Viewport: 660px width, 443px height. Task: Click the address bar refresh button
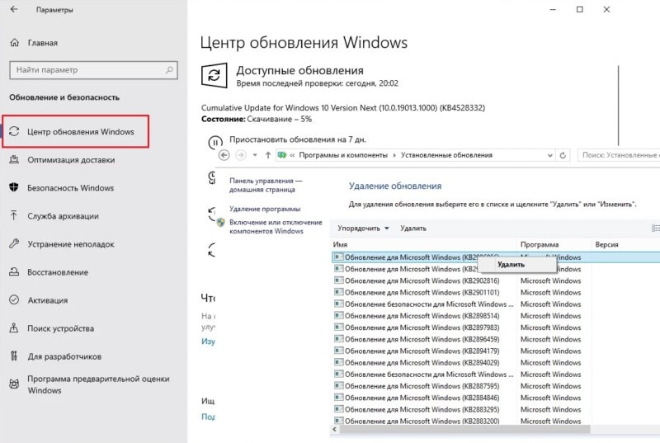point(563,155)
